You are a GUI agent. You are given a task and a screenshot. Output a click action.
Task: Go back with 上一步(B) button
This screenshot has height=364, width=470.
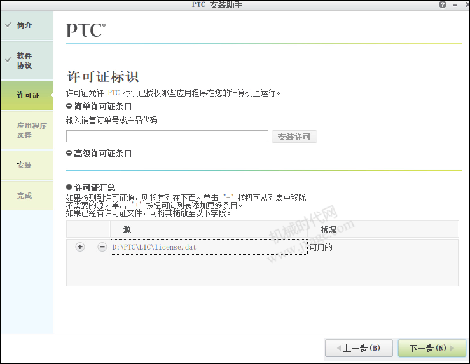[x=359, y=348]
